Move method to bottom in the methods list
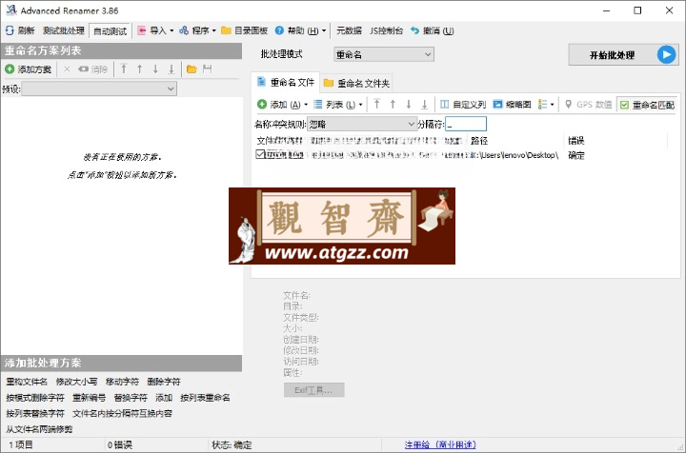This screenshot has width=686, height=453. click(x=171, y=69)
